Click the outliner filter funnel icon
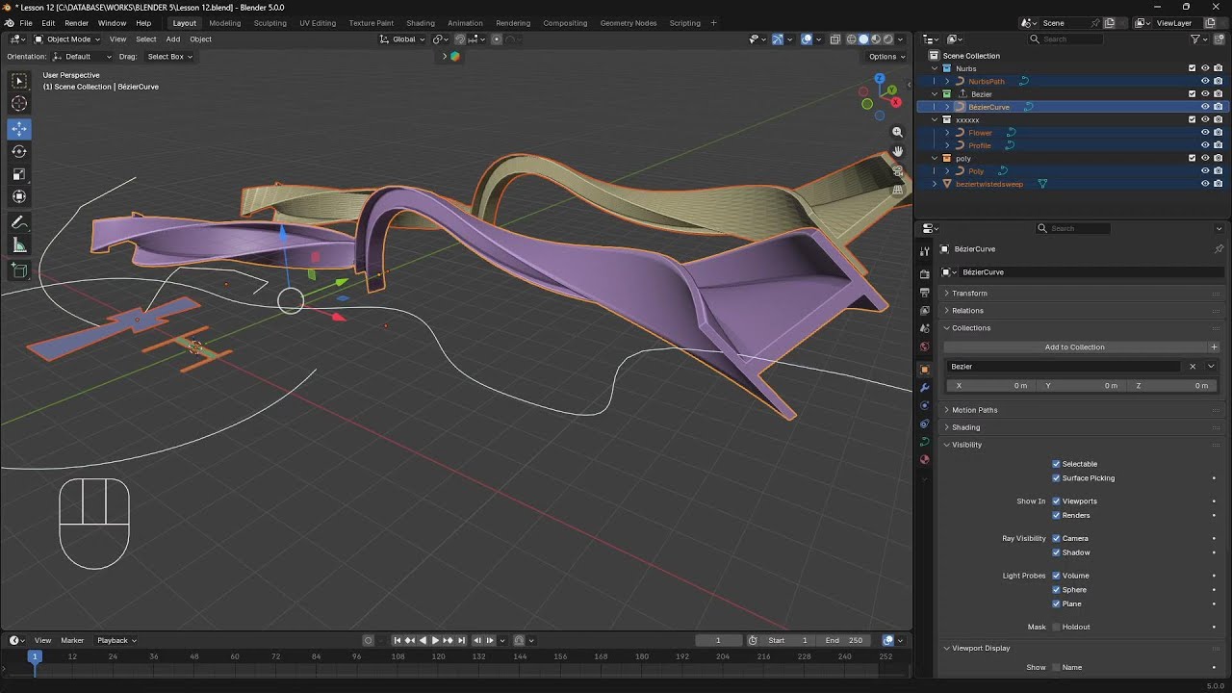The height and width of the screenshot is (693, 1232). pyautogui.click(x=1195, y=39)
